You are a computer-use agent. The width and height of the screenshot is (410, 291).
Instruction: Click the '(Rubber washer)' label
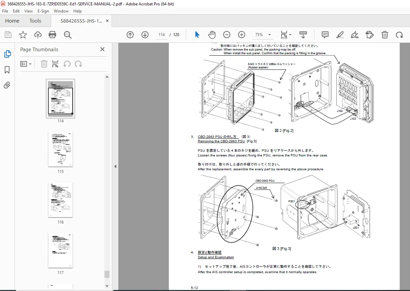coord(258,67)
